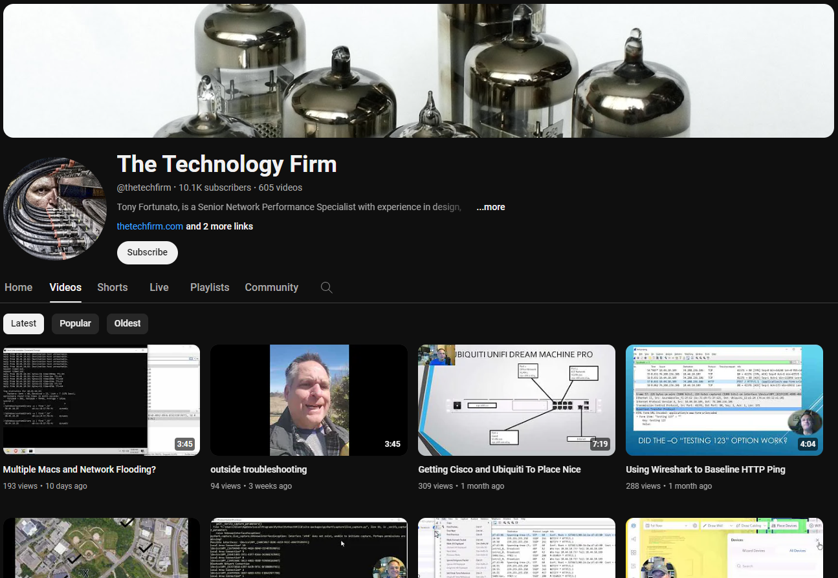This screenshot has height=578, width=838.
Task: Open the Shorts tab
Action: pos(112,287)
